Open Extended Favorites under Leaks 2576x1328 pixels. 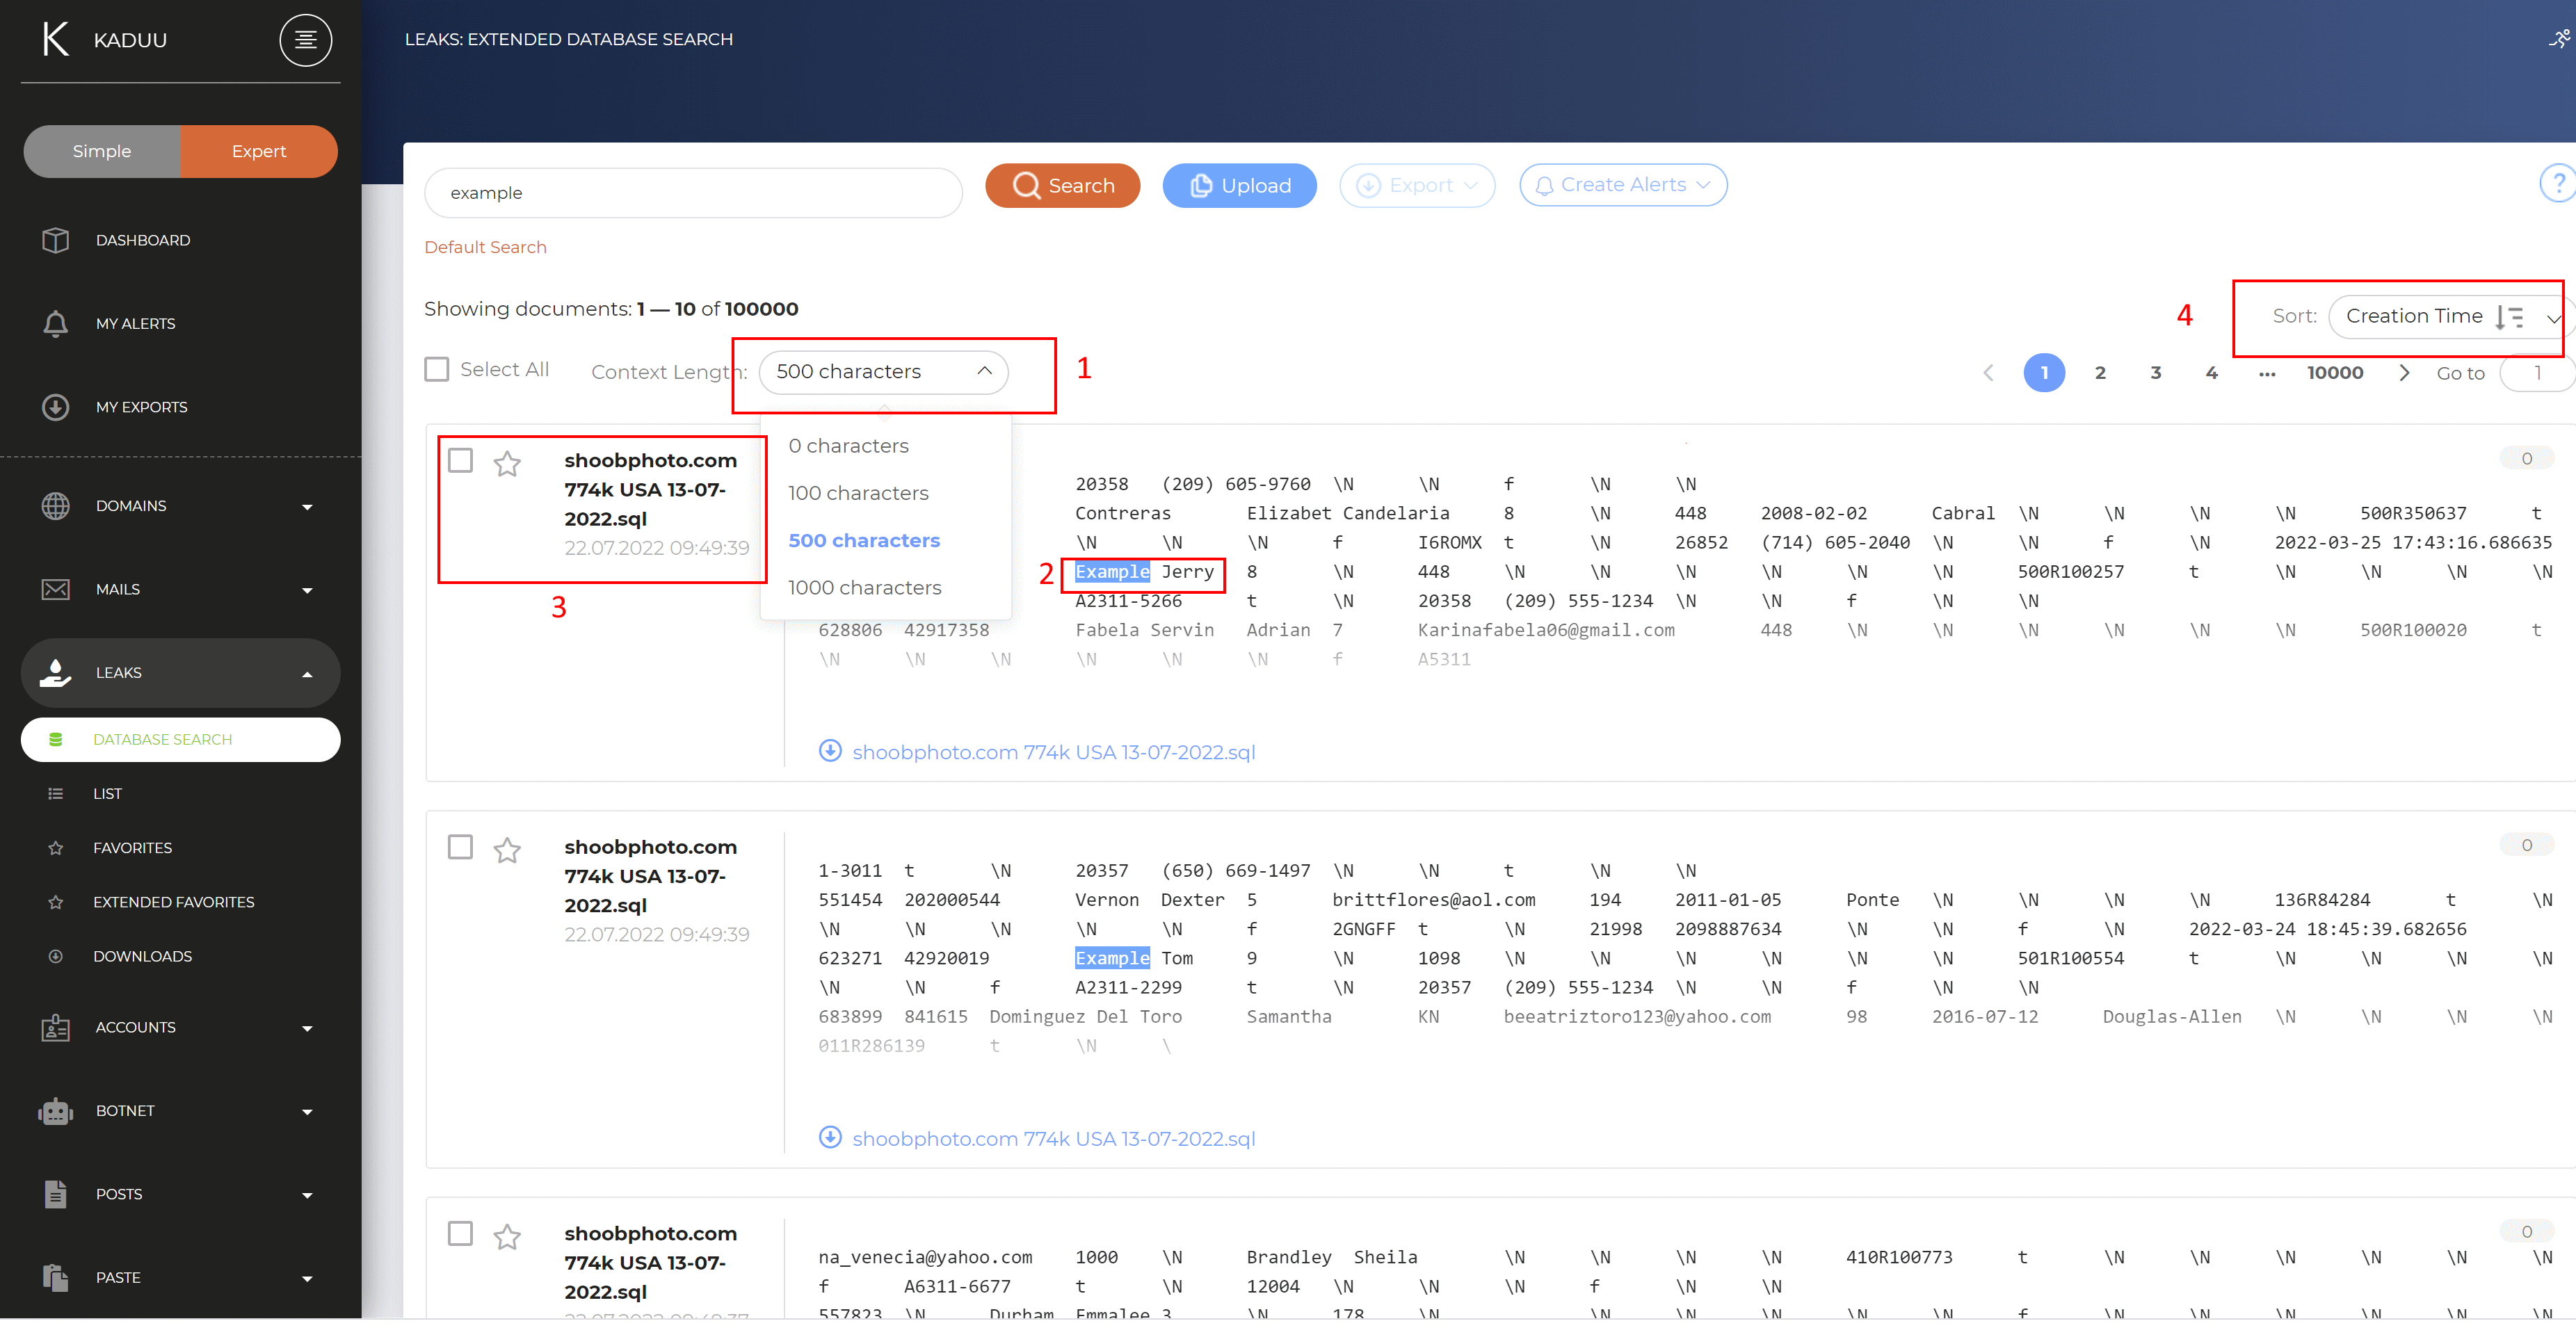pos(173,902)
